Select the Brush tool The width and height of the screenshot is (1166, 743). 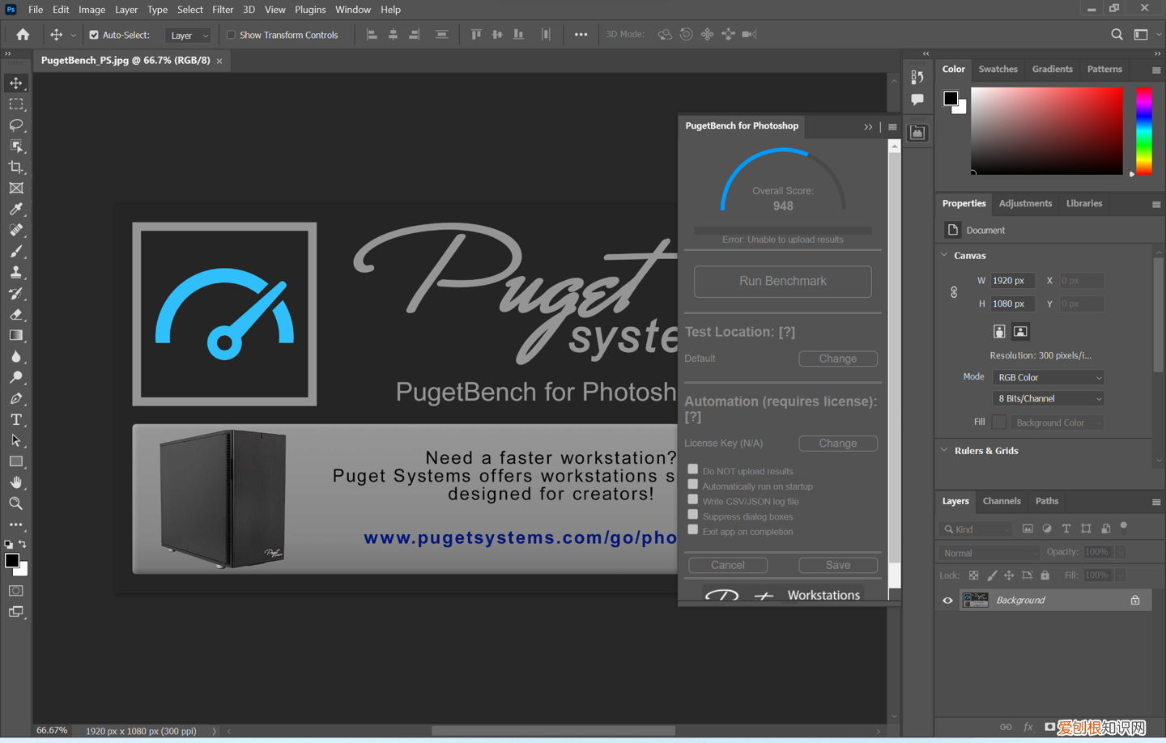pos(16,252)
